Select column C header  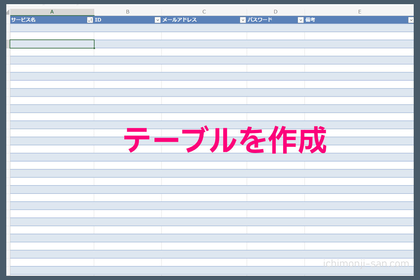204,12
